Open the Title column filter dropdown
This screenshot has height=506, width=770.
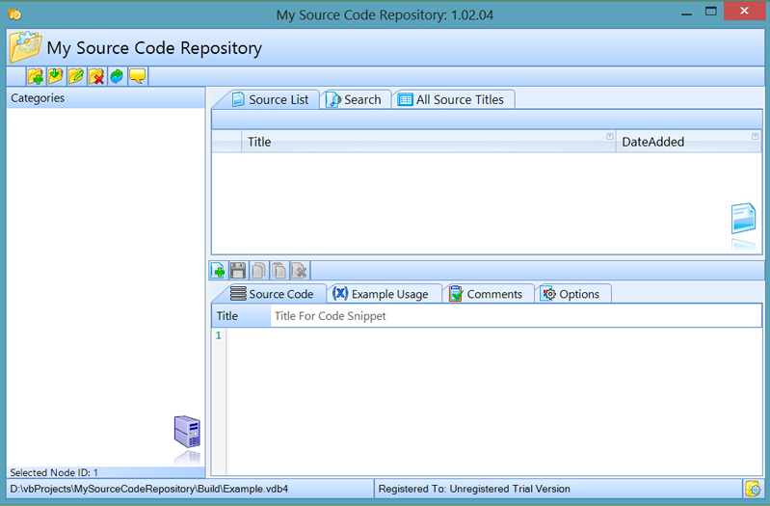pos(609,136)
